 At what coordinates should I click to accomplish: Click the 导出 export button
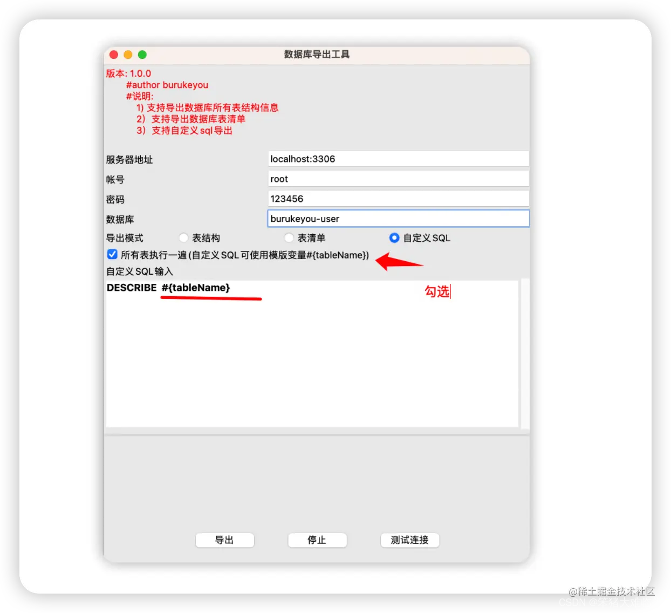(x=224, y=540)
